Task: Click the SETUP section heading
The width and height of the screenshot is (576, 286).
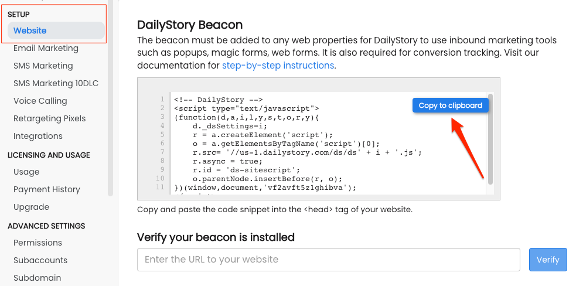Action: pyautogui.click(x=19, y=14)
